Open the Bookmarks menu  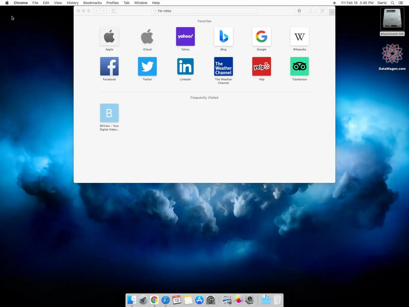tap(93, 3)
